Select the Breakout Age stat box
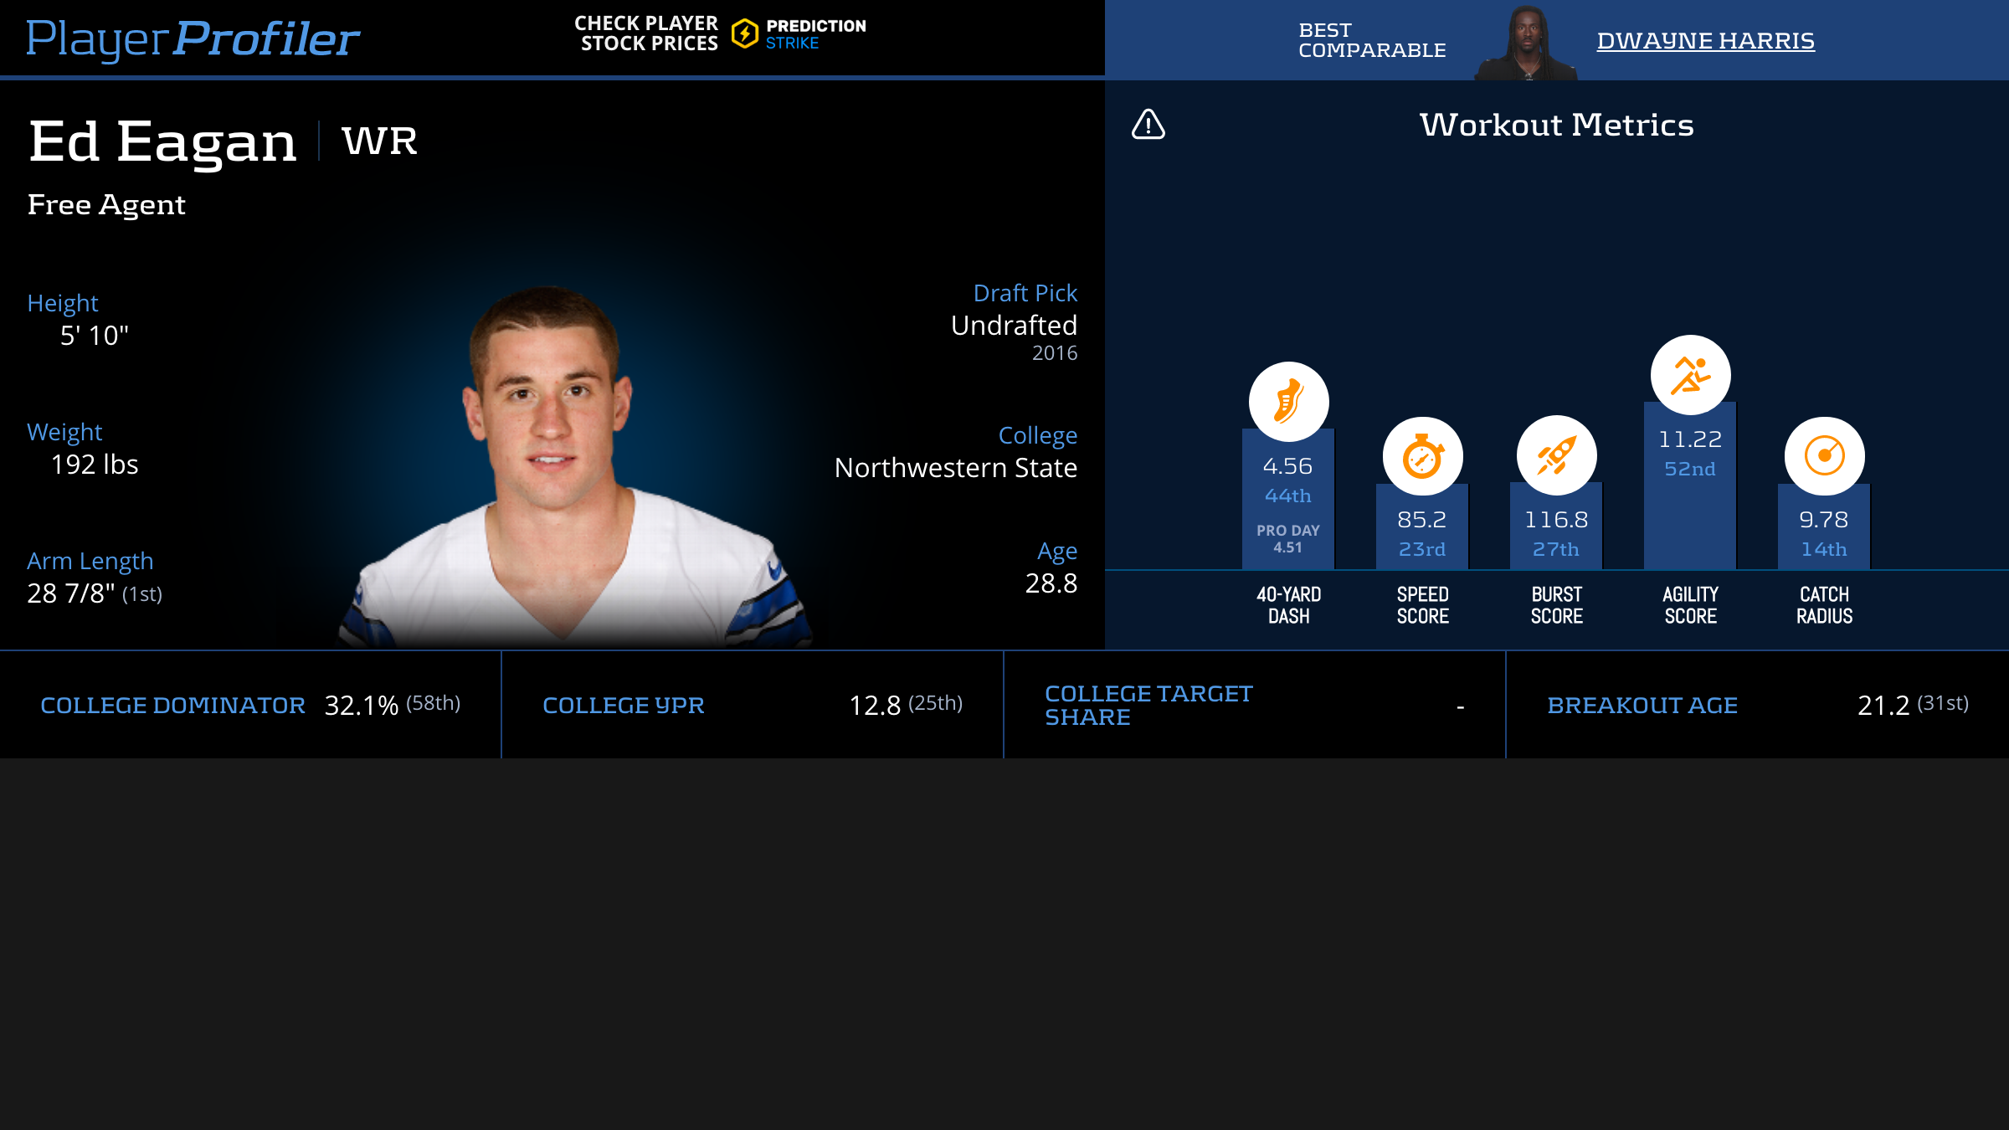 click(1758, 705)
